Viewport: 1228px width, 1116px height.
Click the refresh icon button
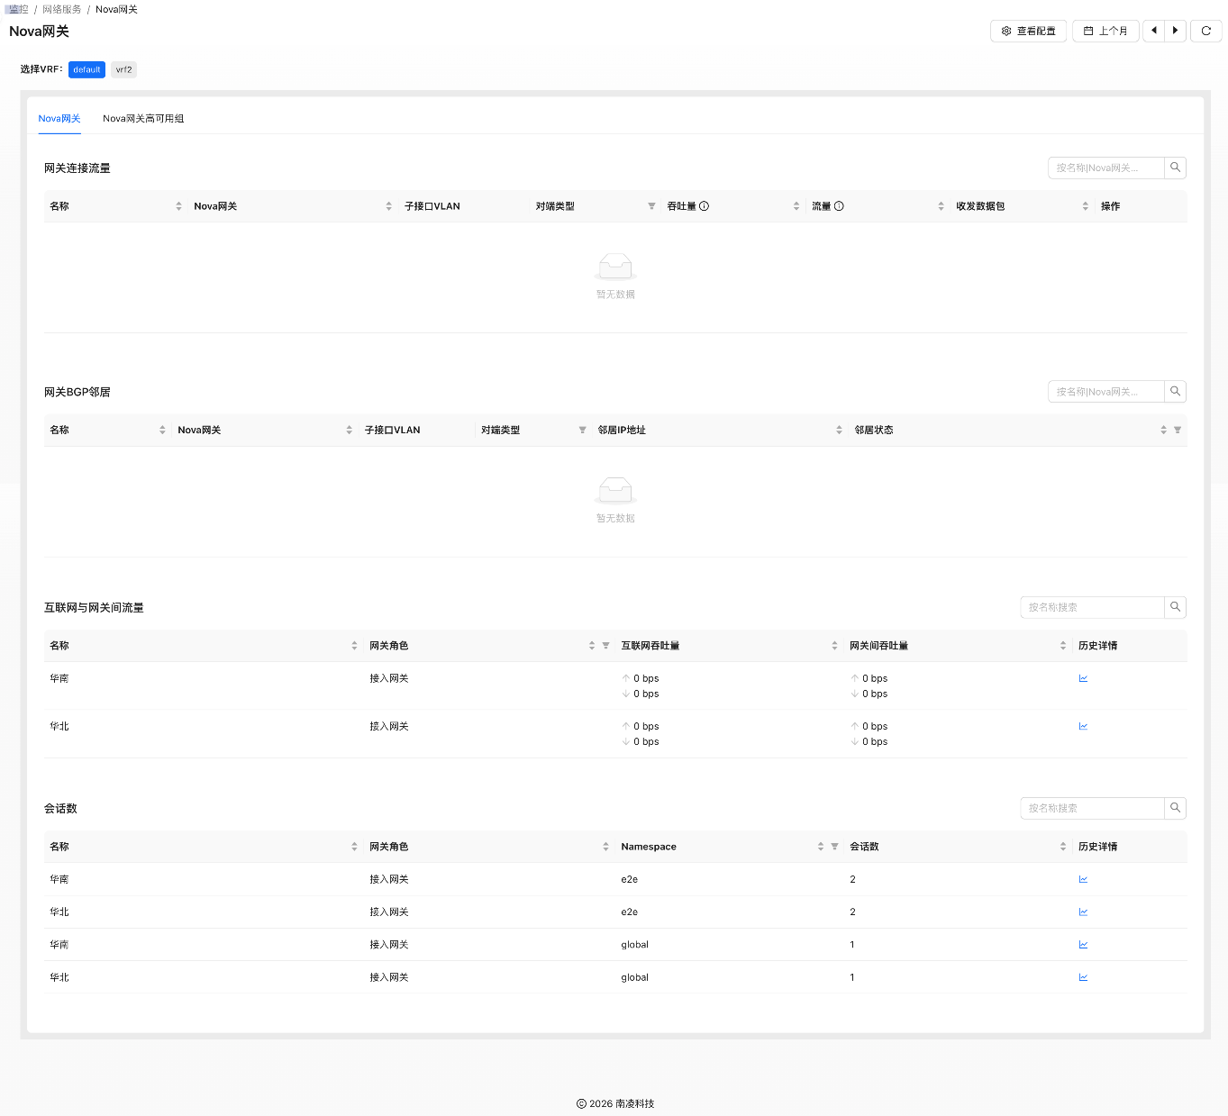(x=1205, y=31)
